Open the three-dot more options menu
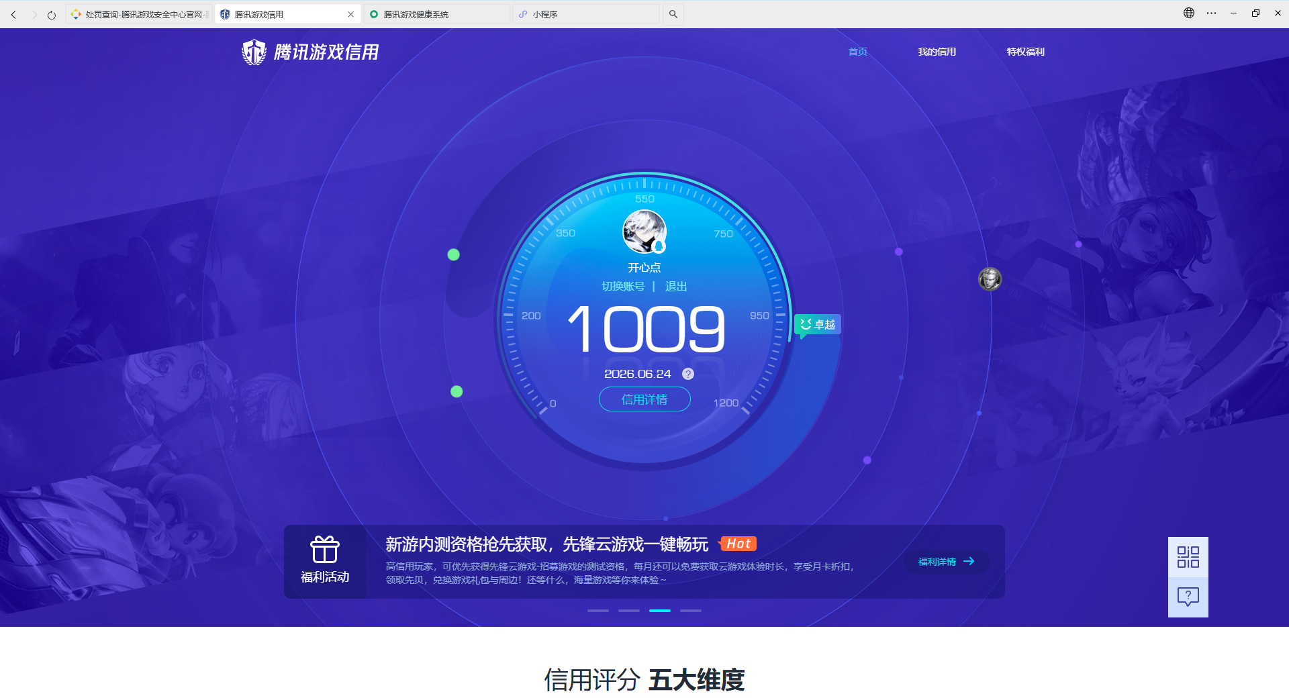1289x698 pixels. click(1211, 13)
